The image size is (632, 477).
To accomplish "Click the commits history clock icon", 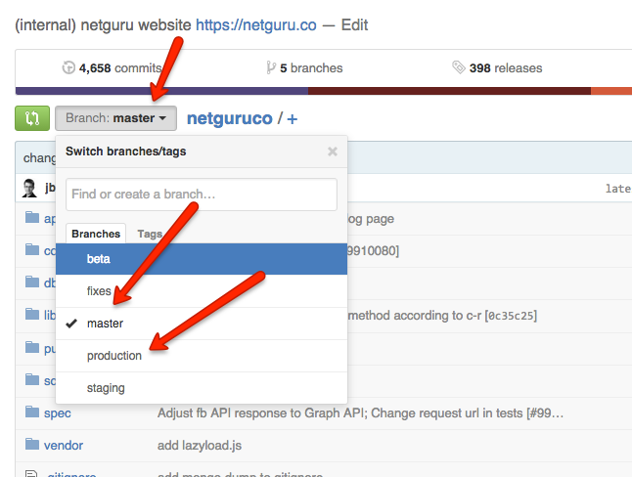I will [68, 67].
